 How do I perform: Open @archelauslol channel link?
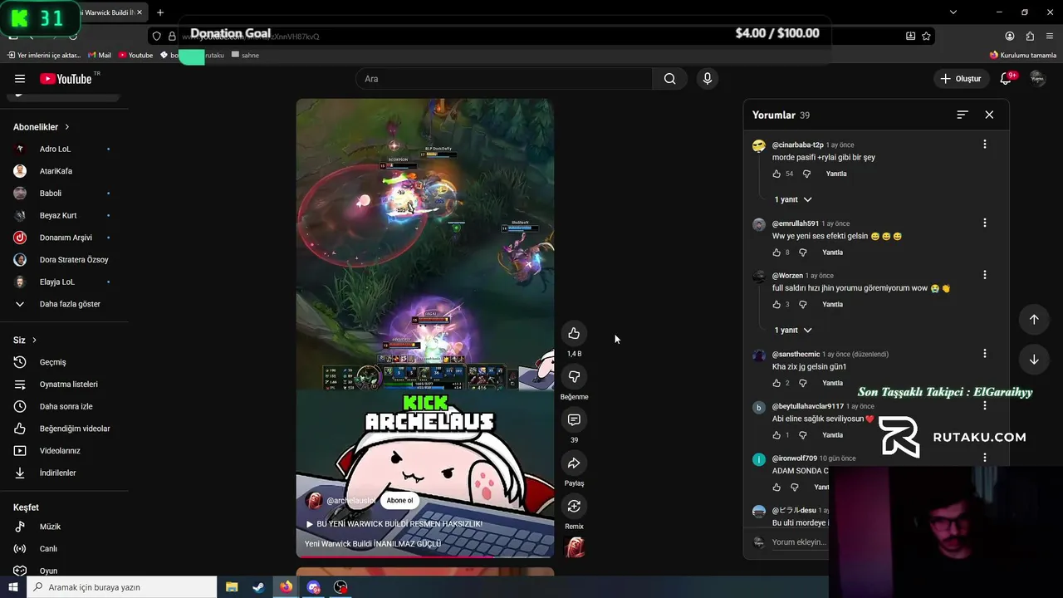(351, 501)
